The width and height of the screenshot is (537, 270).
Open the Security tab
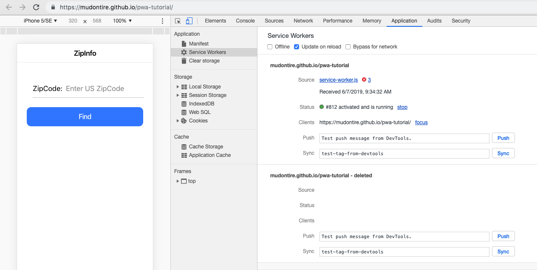coord(461,21)
